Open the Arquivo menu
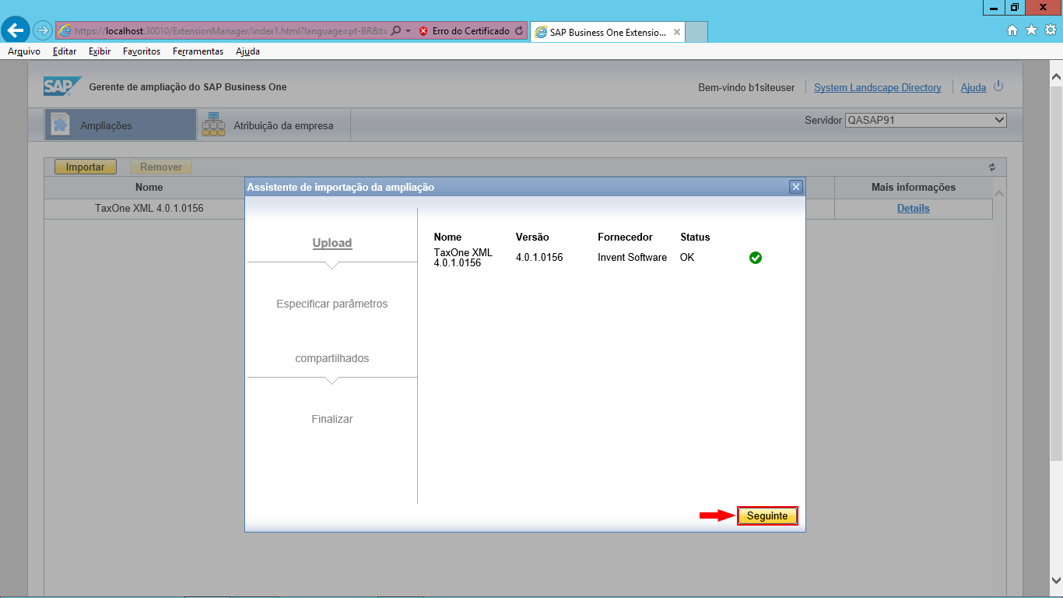The height and width of the screenshot is (598, 1063). tap(24, 51)
